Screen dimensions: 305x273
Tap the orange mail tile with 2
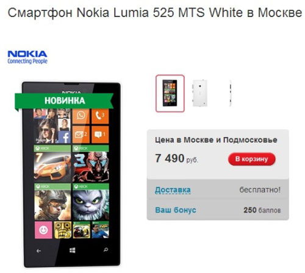(x=81, y=135)
